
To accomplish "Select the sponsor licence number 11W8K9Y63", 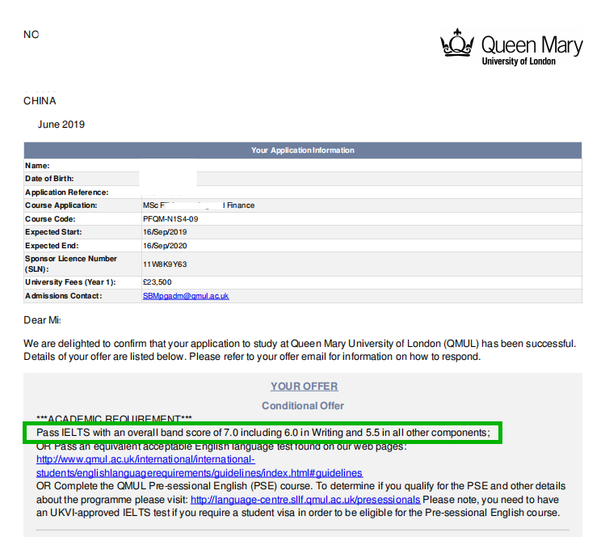I will (x=165, y=264).
